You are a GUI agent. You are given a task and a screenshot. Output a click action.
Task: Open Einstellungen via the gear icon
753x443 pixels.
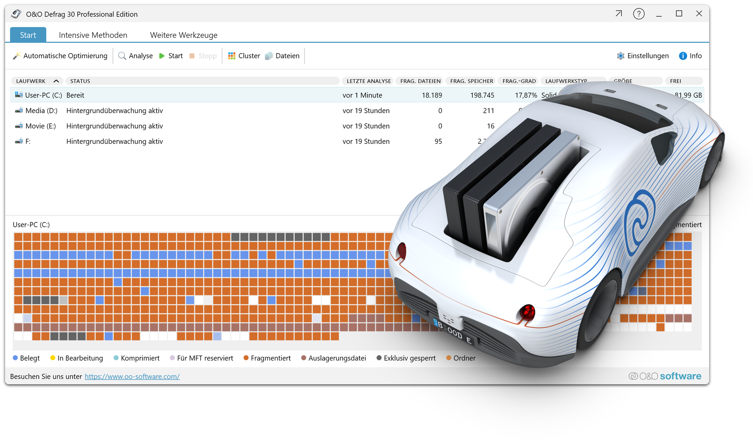point(620,56)
